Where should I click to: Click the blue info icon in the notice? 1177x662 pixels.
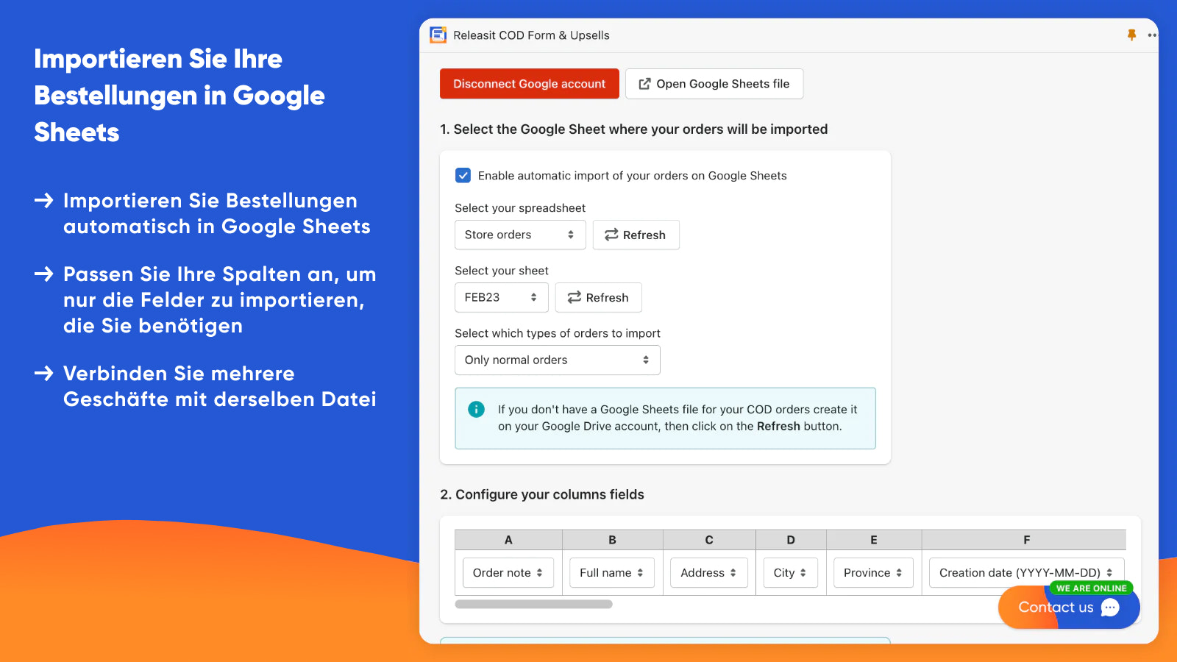[x=476, y=409]
